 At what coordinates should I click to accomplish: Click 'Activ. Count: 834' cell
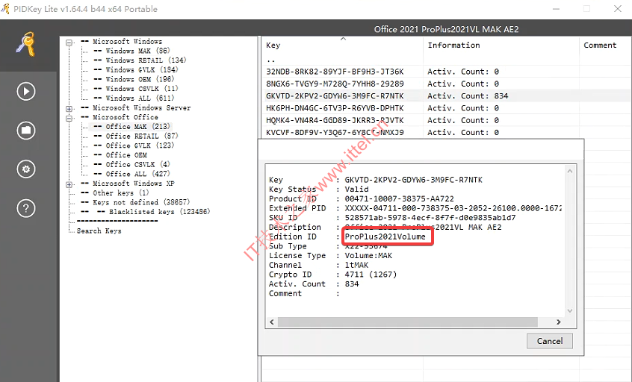point(468,95)
